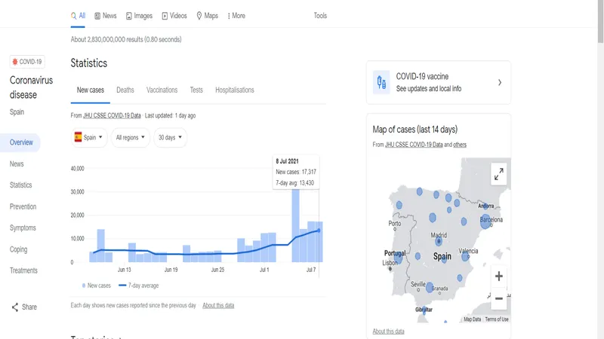
Task: Zoom in on the map
Action: (x=499, y=276)
